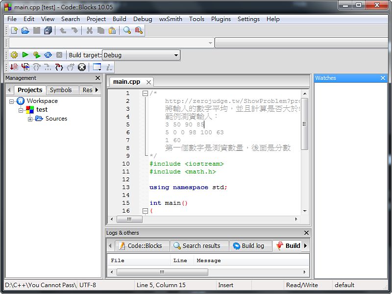Viewport: 392px width, 294px height.
Task: Click the editor vertical scrollbar thumb
Action: tap(304, 124)
